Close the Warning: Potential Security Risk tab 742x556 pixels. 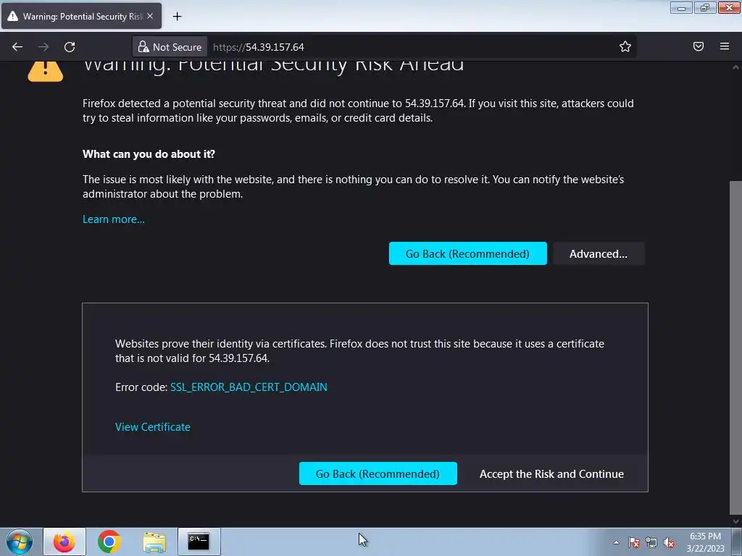(150, 16)
